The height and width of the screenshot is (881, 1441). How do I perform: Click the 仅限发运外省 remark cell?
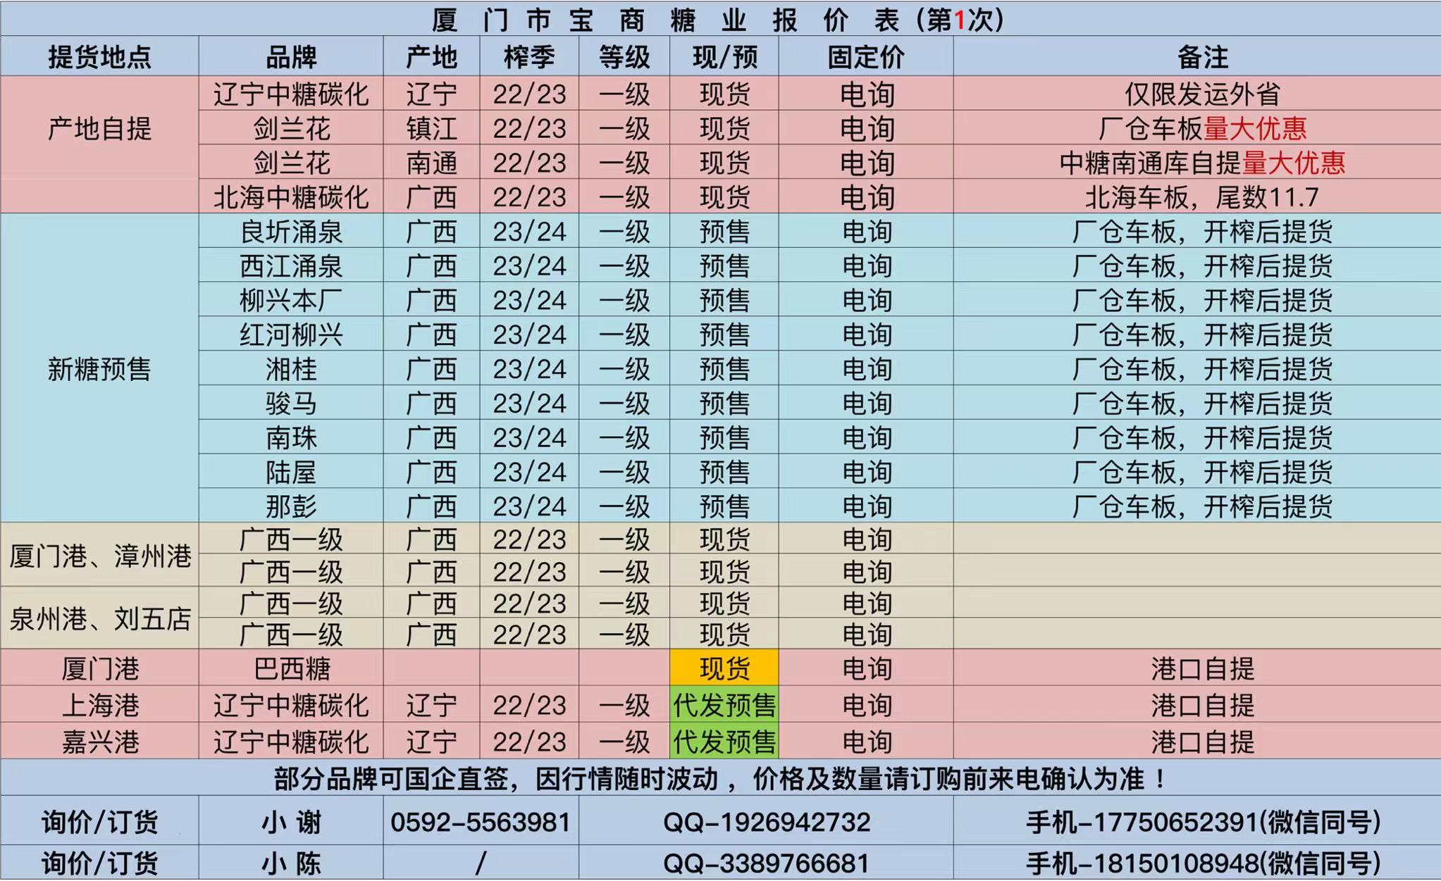point(1202,94)
